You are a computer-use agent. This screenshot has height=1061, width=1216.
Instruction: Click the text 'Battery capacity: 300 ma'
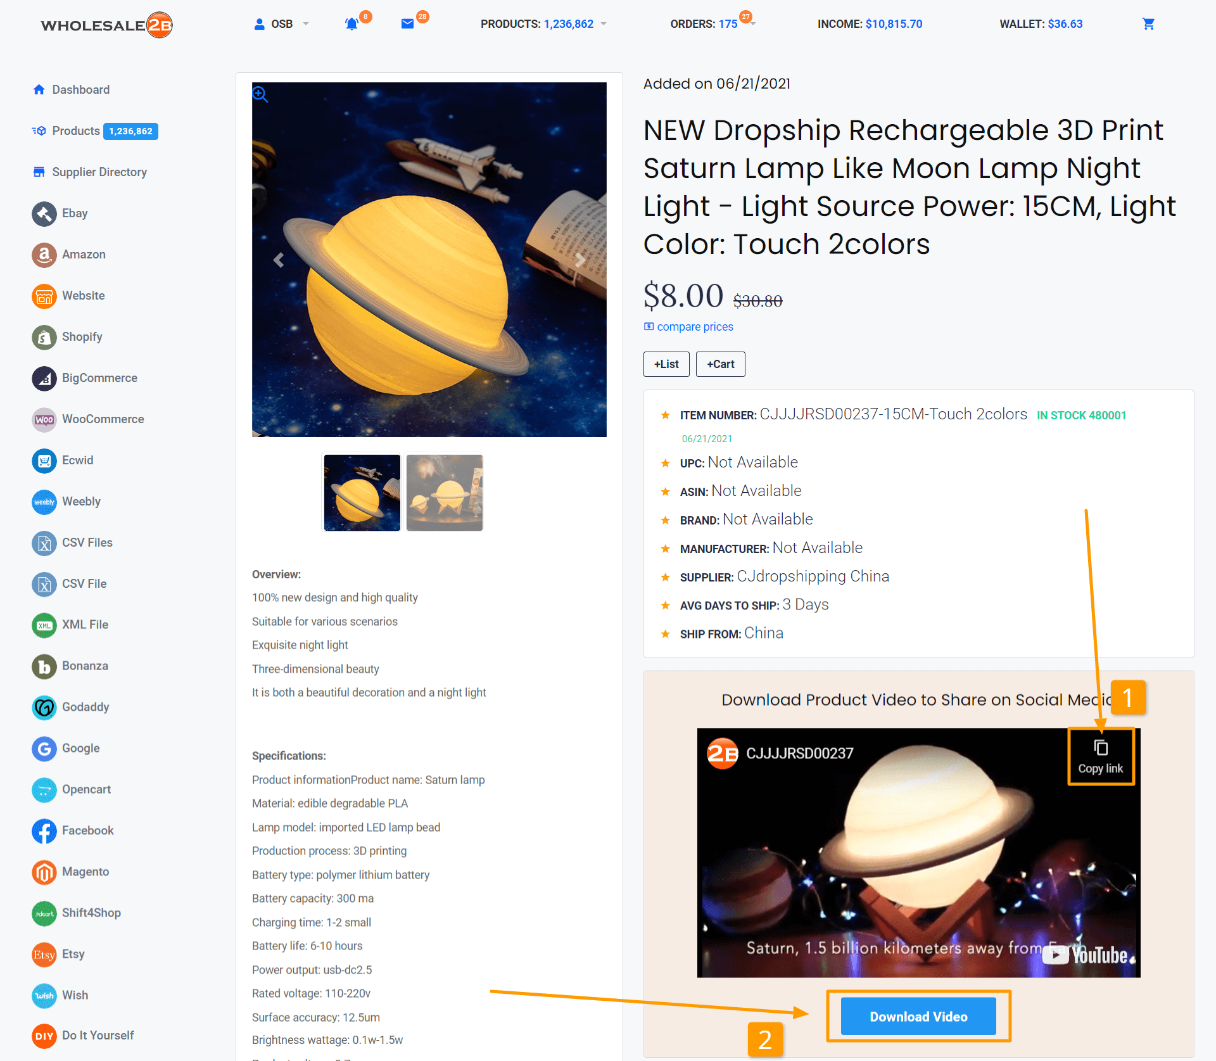pos(313,899)
